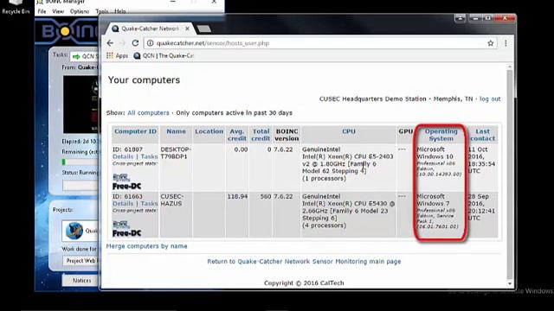554x311 pixels.
Task: Open a new browser tab
Action: 204,29
